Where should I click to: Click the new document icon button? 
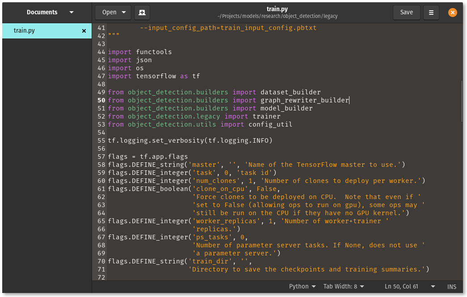142,13
